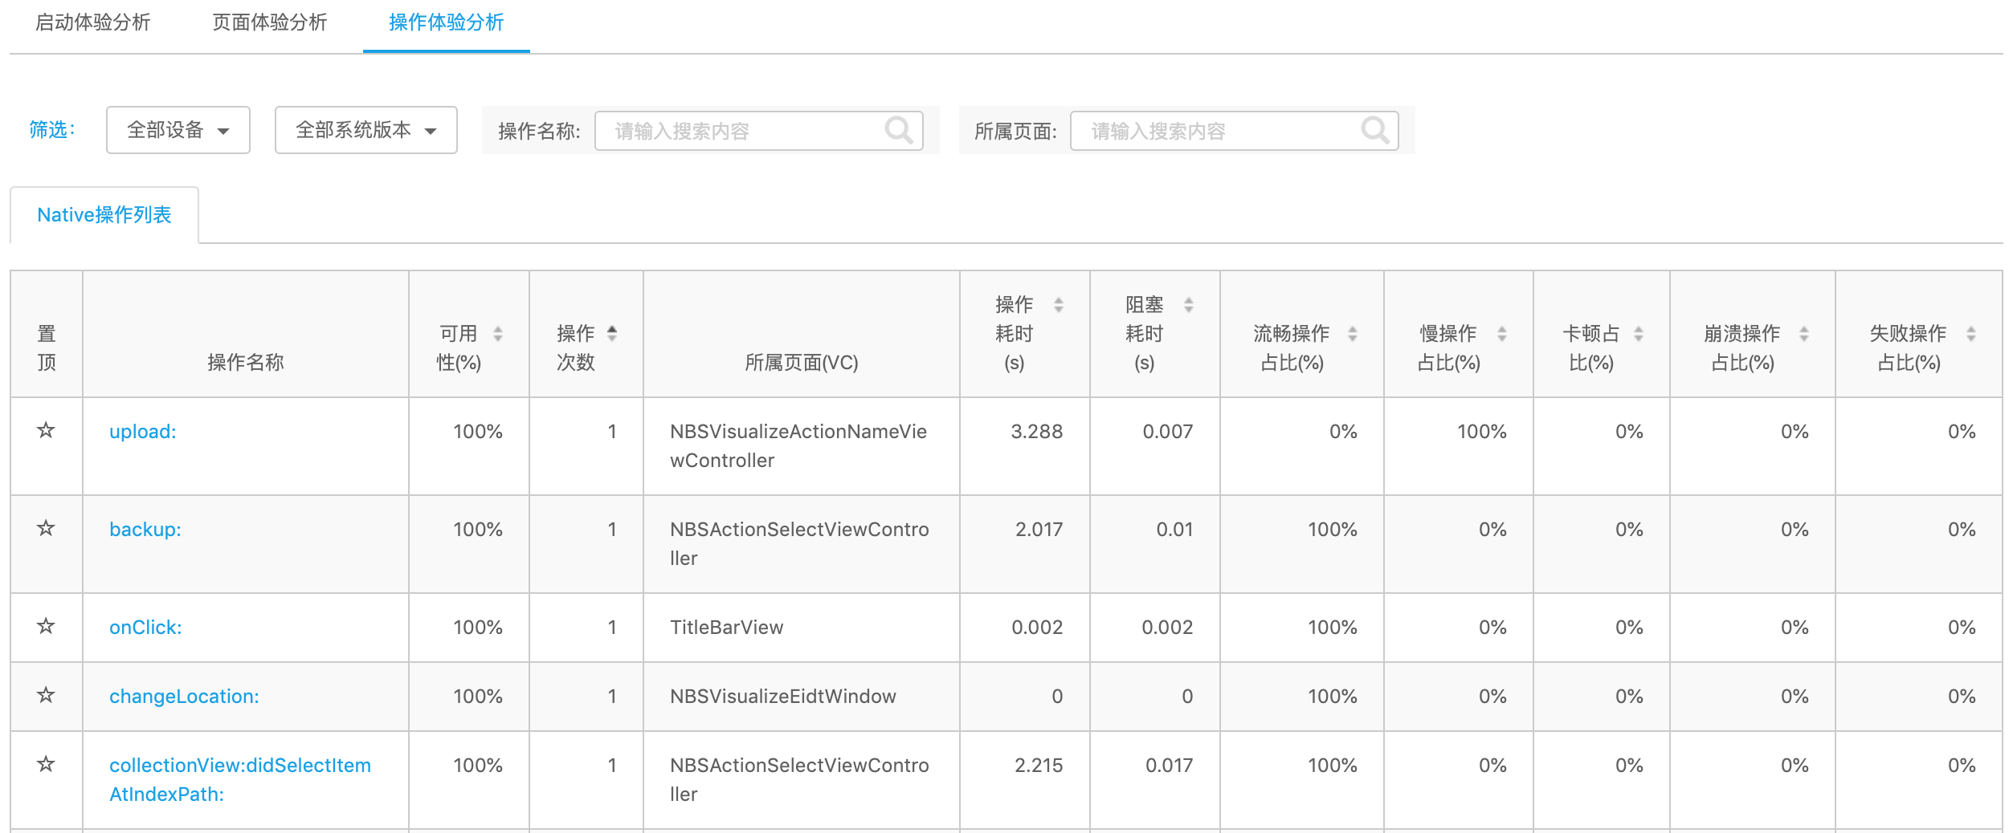The height and width of the screenshot is (833, 2013).
Task: Sort by 卡顿占比(%) column arrows
Action: [1639, 334]
